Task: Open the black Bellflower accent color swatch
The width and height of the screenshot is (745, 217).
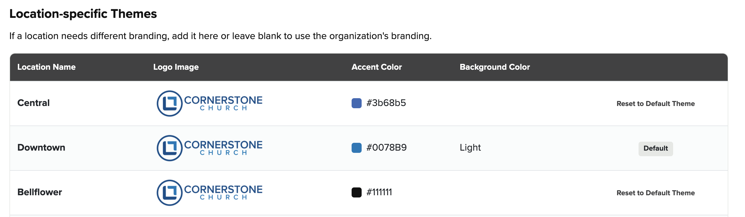Action: coord(356,192)
